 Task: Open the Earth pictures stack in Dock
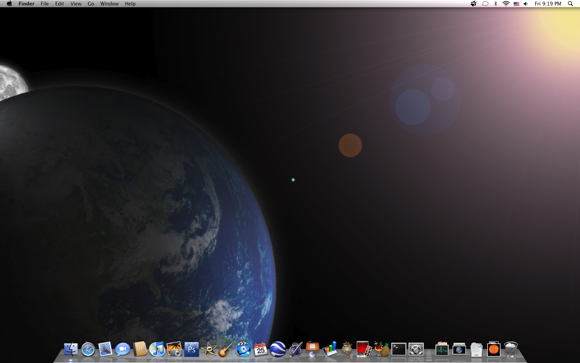point(459,349)
